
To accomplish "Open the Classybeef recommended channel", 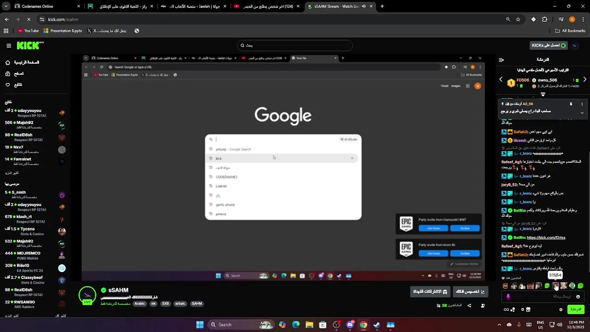I will (x=35, y=280).
